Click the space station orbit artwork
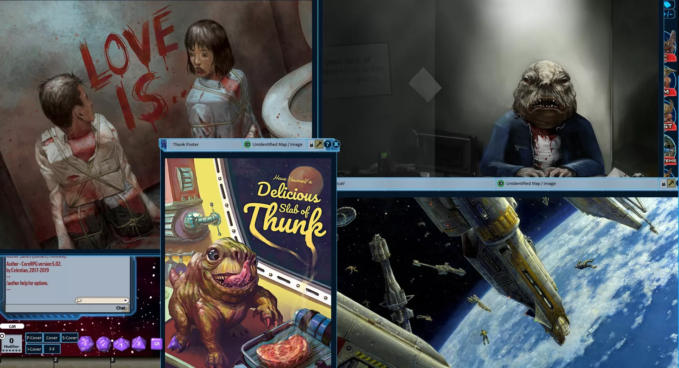The height and width of the screenshot is (368, 679). [x=508, y=282]
